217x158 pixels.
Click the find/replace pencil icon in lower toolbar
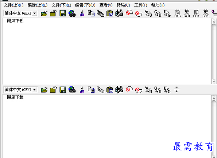pos(119,90)
